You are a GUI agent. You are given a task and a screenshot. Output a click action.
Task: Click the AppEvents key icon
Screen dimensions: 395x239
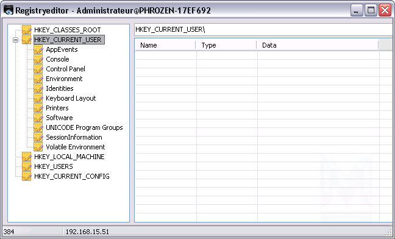pyautogui.click(x=38, y=49)
